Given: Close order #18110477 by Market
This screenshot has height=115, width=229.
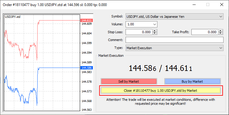Looking at the screenshot, I should [x=160, y=91].
